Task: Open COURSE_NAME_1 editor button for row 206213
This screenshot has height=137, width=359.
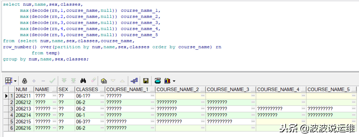Action: 153,109
